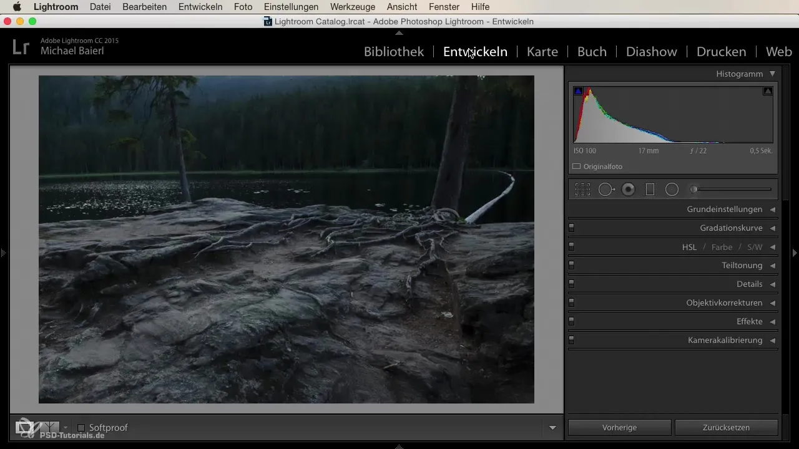Hide the right panel group arrow
The image size is (799, 449).
(795, 253)
